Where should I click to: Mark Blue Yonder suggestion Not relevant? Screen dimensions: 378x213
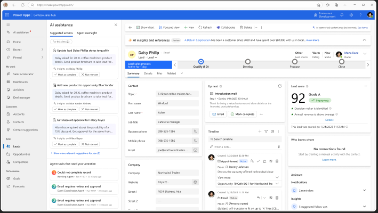(90, 109)
